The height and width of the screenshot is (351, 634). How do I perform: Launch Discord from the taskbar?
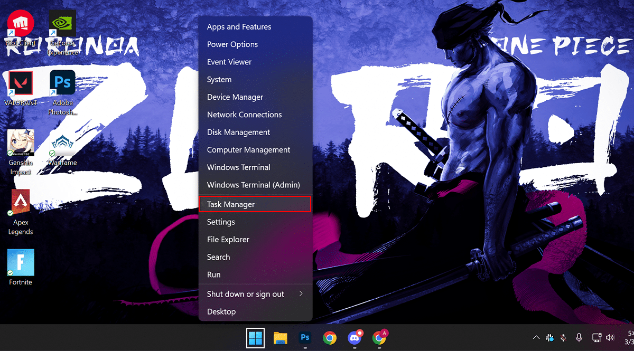(355, 338)
